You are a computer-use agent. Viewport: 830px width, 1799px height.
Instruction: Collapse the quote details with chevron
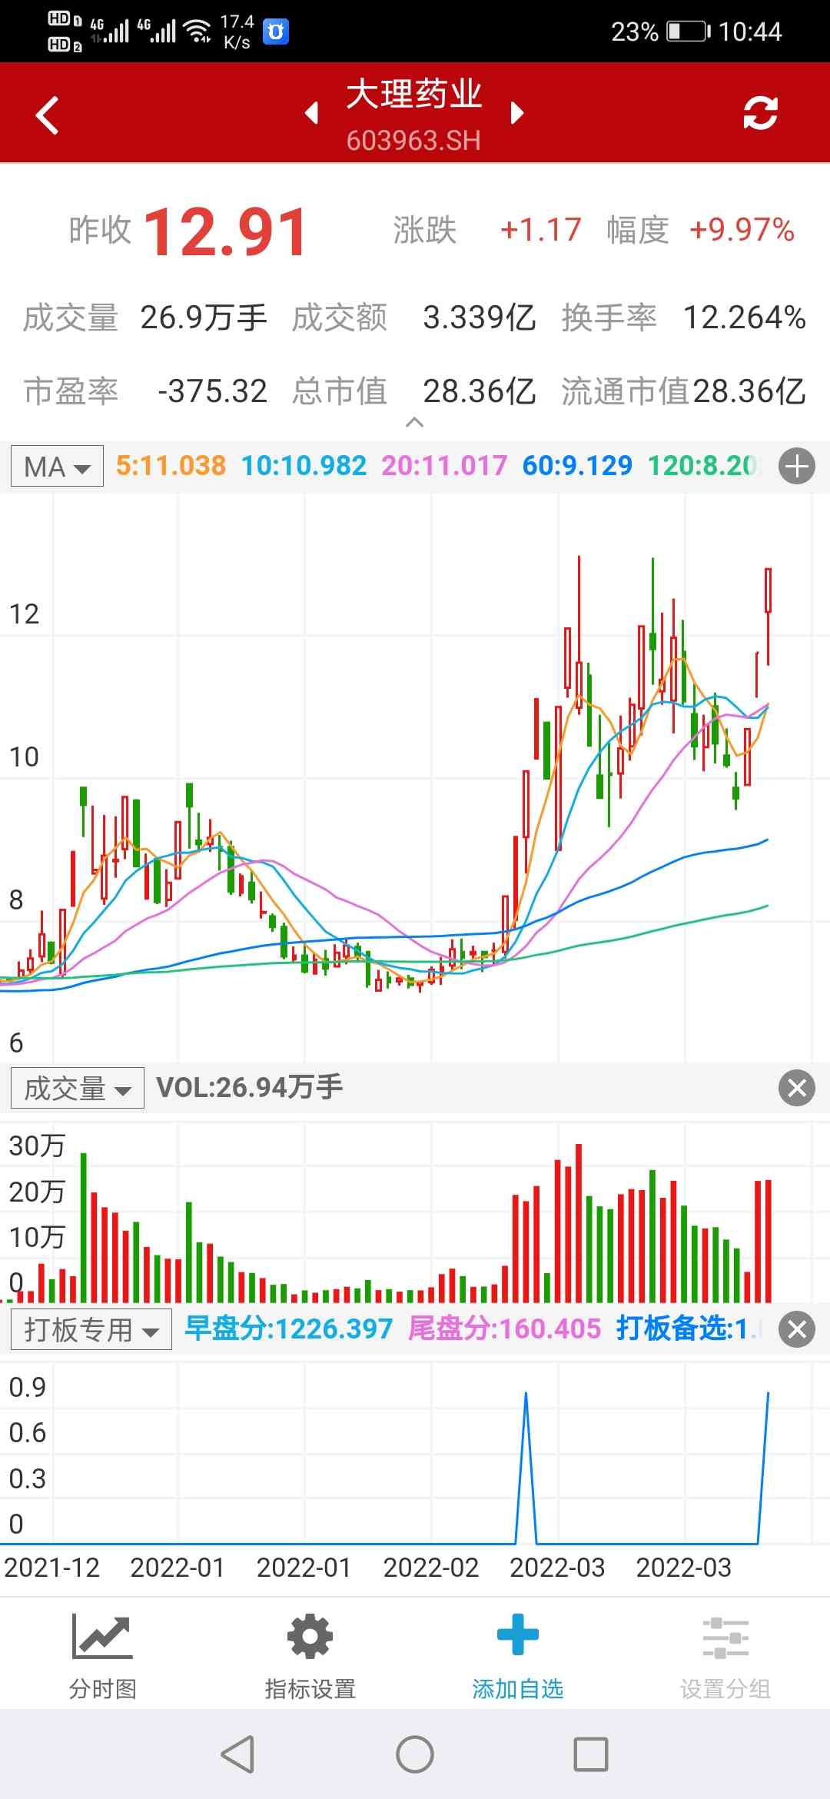point(414,422)
